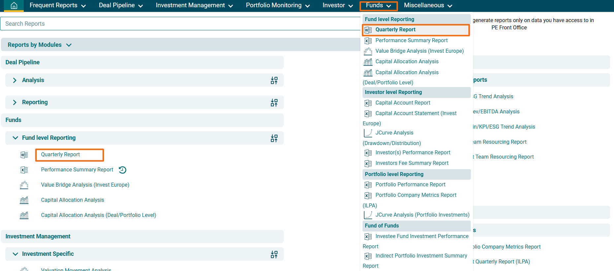Click the Home icon in navigation bar
The height and width of the screenshot is (271, 614).
(x=14, y=6)
